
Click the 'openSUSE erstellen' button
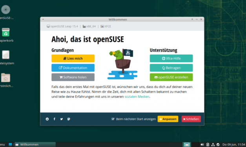171,77
